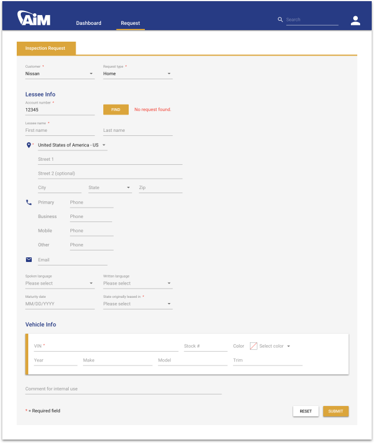374x443 pixels.
Task: Click the RESET button
Action: tap(305, 411)
